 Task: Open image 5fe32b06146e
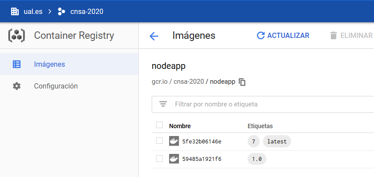pyautogui.click(x=202, y=141)
